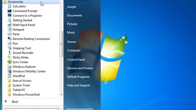Click the Connect to a Projector text label
Screen dimensions: 196x110
coord(27,16)
